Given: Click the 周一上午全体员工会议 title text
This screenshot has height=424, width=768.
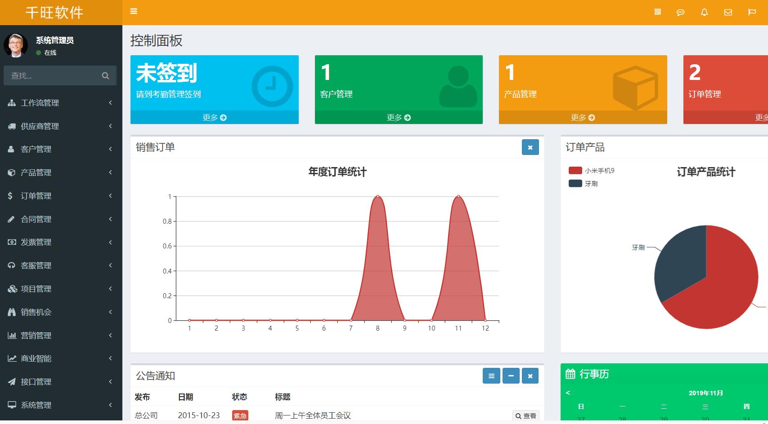Looking at the screenshot, I should [x=313, y=415].
